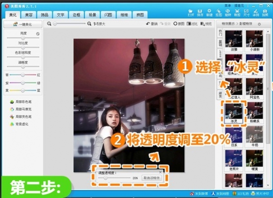Apply the 淡雅 effect thumbnail
The image size is (273, 198).
234,41
